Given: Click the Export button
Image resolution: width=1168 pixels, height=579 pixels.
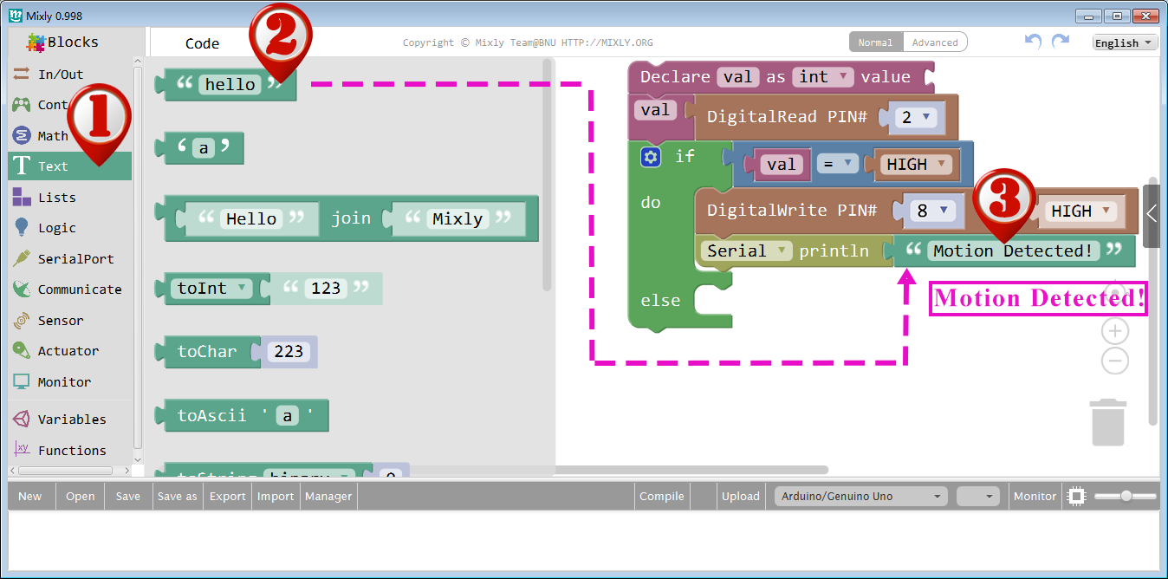Looking at the screenshot, I should (228, 497).
